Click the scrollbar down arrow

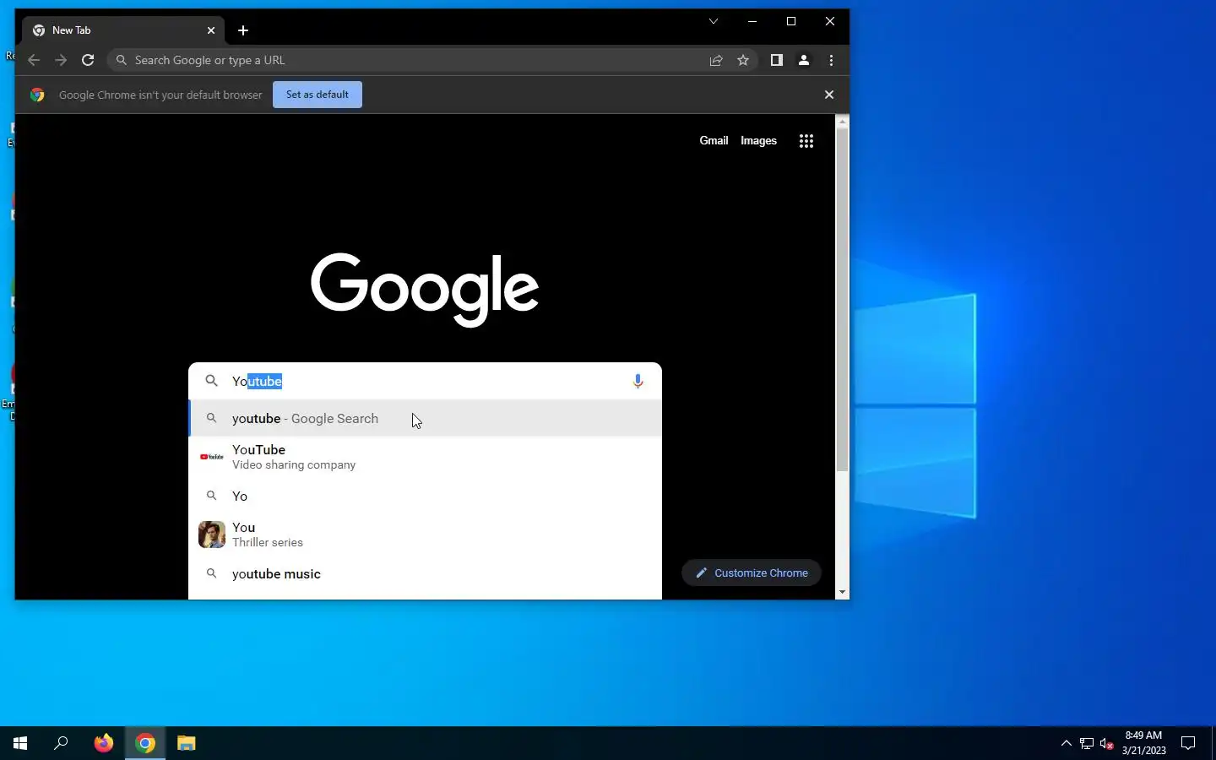point(842,592)
